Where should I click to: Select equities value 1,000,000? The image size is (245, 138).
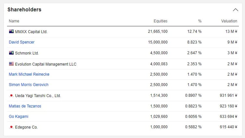click(x=159, y=127)
